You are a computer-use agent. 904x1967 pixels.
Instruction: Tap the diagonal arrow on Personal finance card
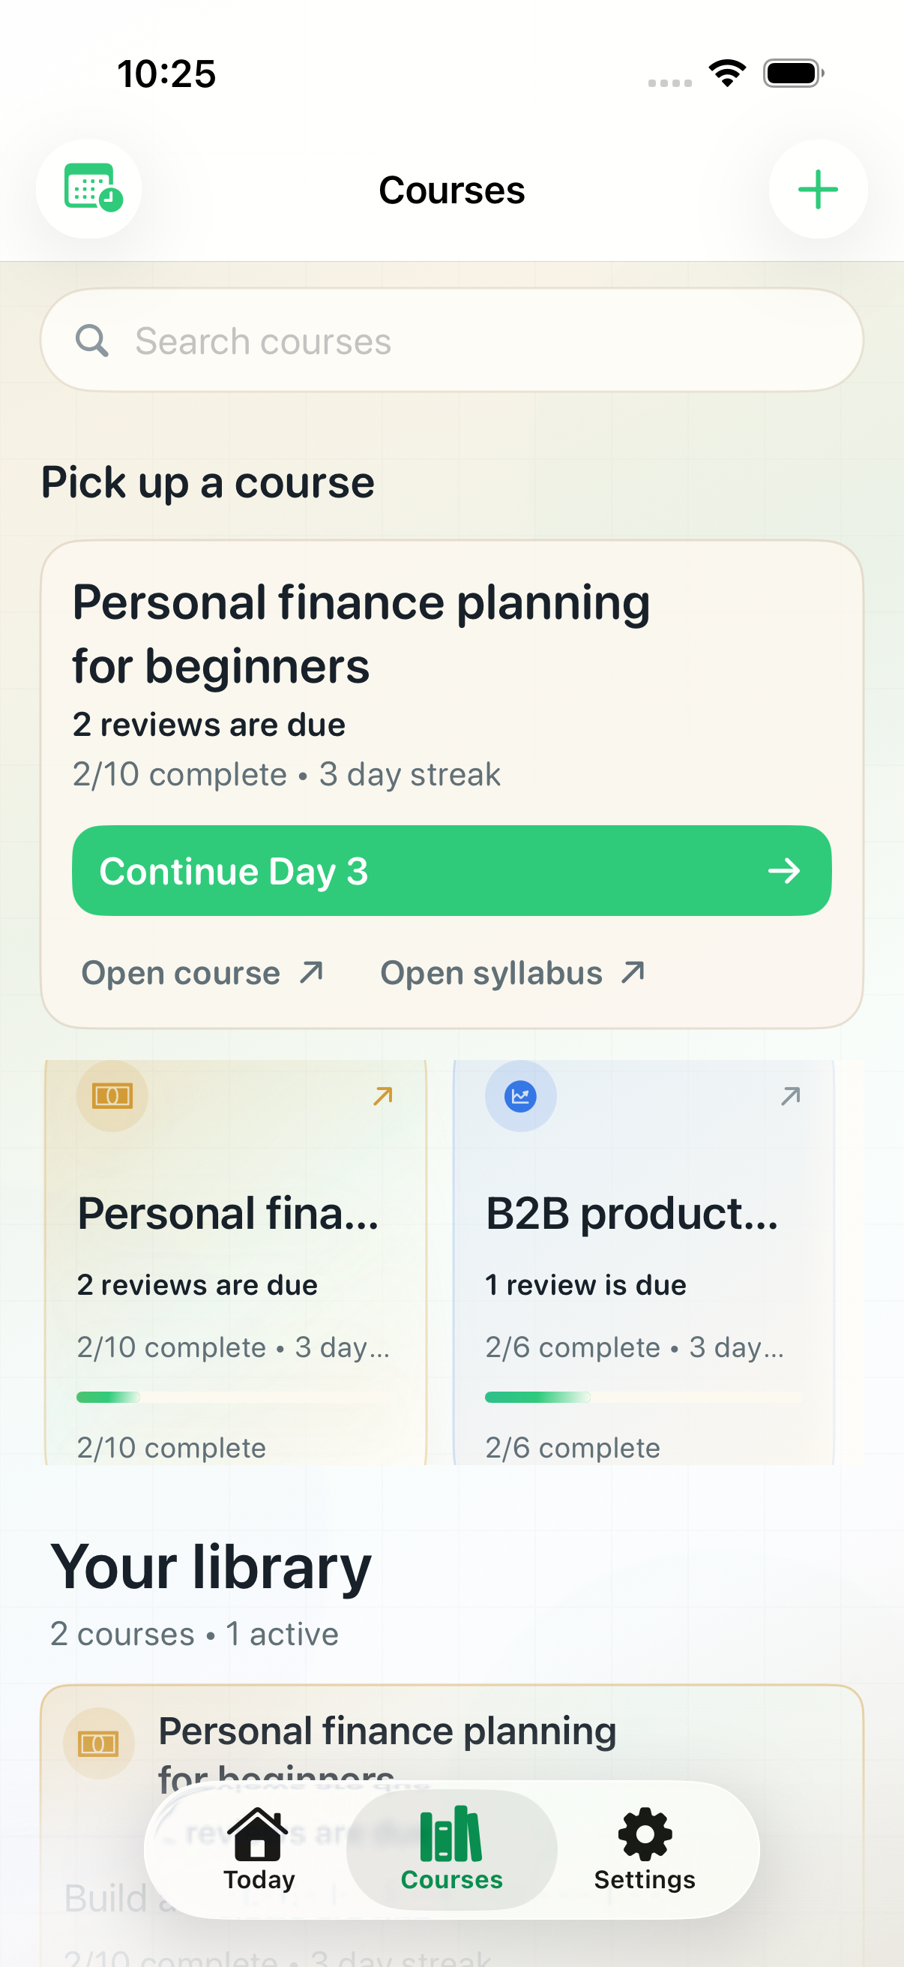coord(382,1096)
